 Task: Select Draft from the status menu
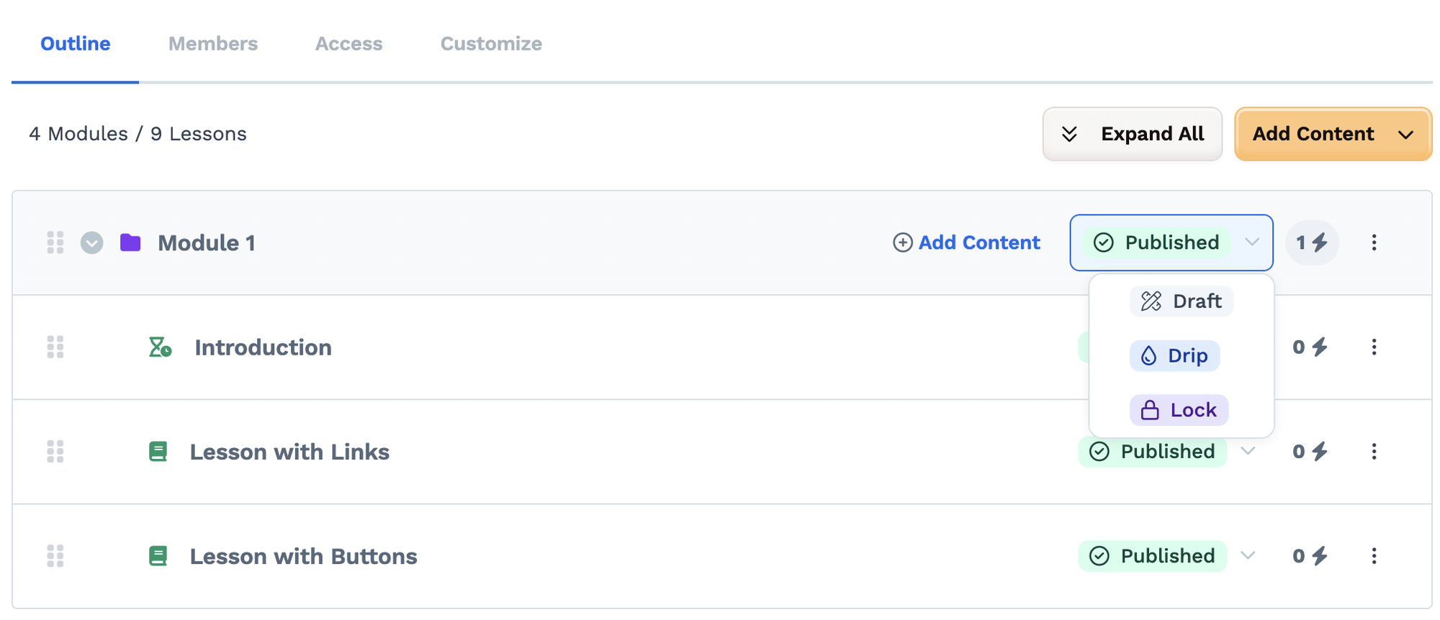[x=1182, y=301]
